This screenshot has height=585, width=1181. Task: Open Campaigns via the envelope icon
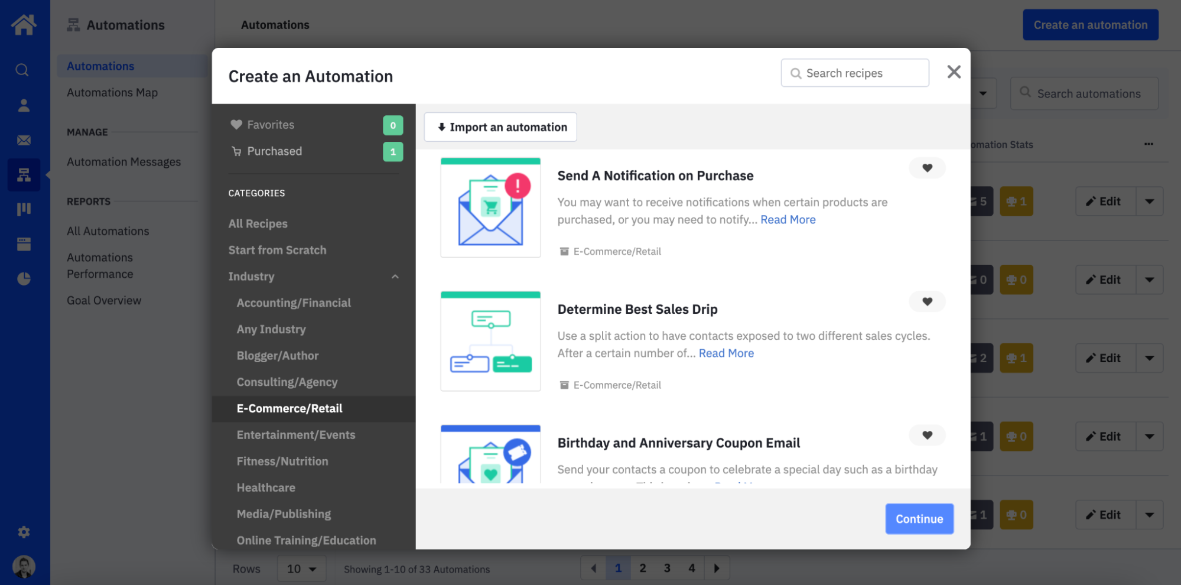(24, 140)
